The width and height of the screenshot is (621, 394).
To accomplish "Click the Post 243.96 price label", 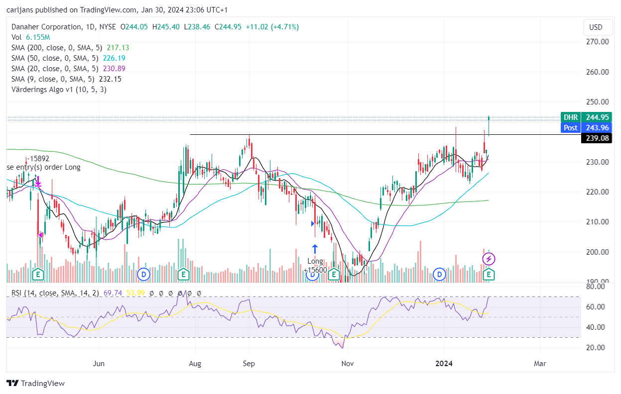I will tap(586, 128).
